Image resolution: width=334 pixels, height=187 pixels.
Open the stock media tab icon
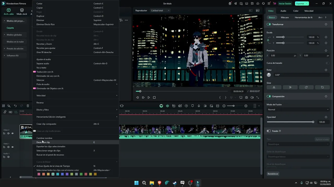(x=22, y=10)
